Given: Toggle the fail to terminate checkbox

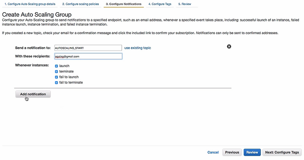Looking at the screenshot, I should click(x=57, y=83).
